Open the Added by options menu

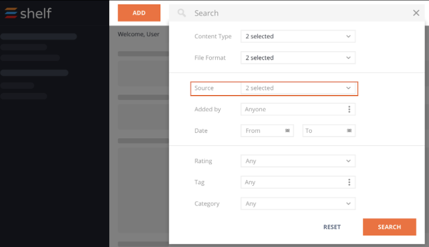349,109
